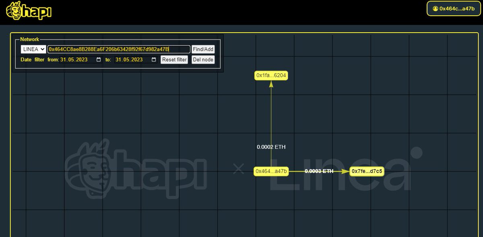Viewport: 483px width, 237px height.
Task: Open the 0x464c...a47b account button
Action: click(453, 8)
